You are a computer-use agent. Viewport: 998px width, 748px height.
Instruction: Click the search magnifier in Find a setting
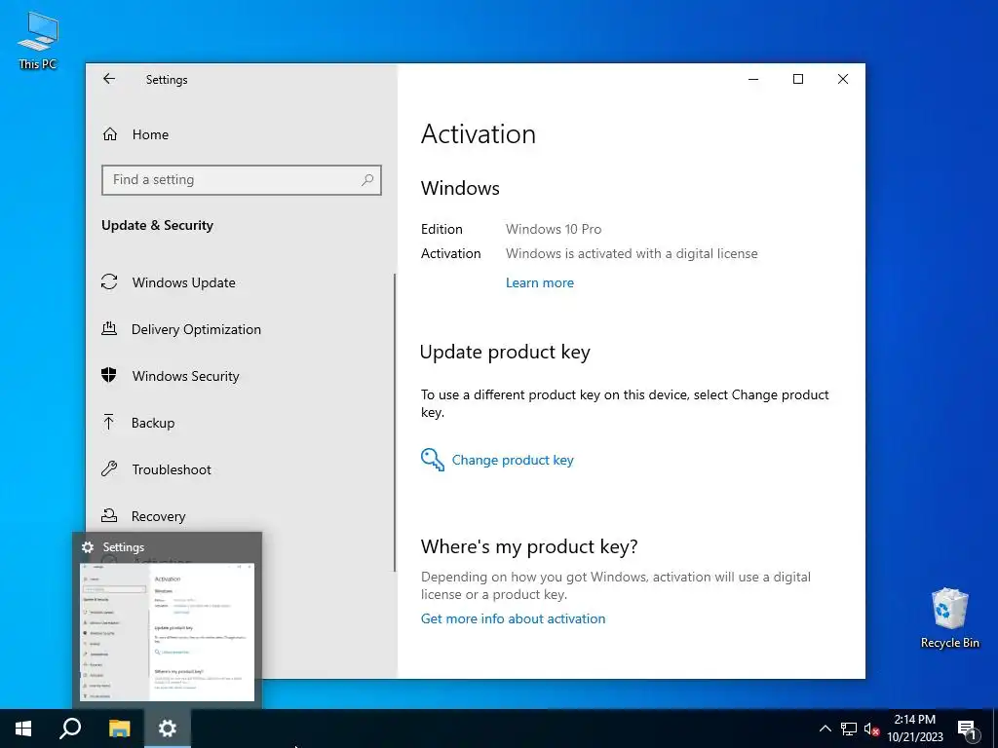(x=367, y=180)
